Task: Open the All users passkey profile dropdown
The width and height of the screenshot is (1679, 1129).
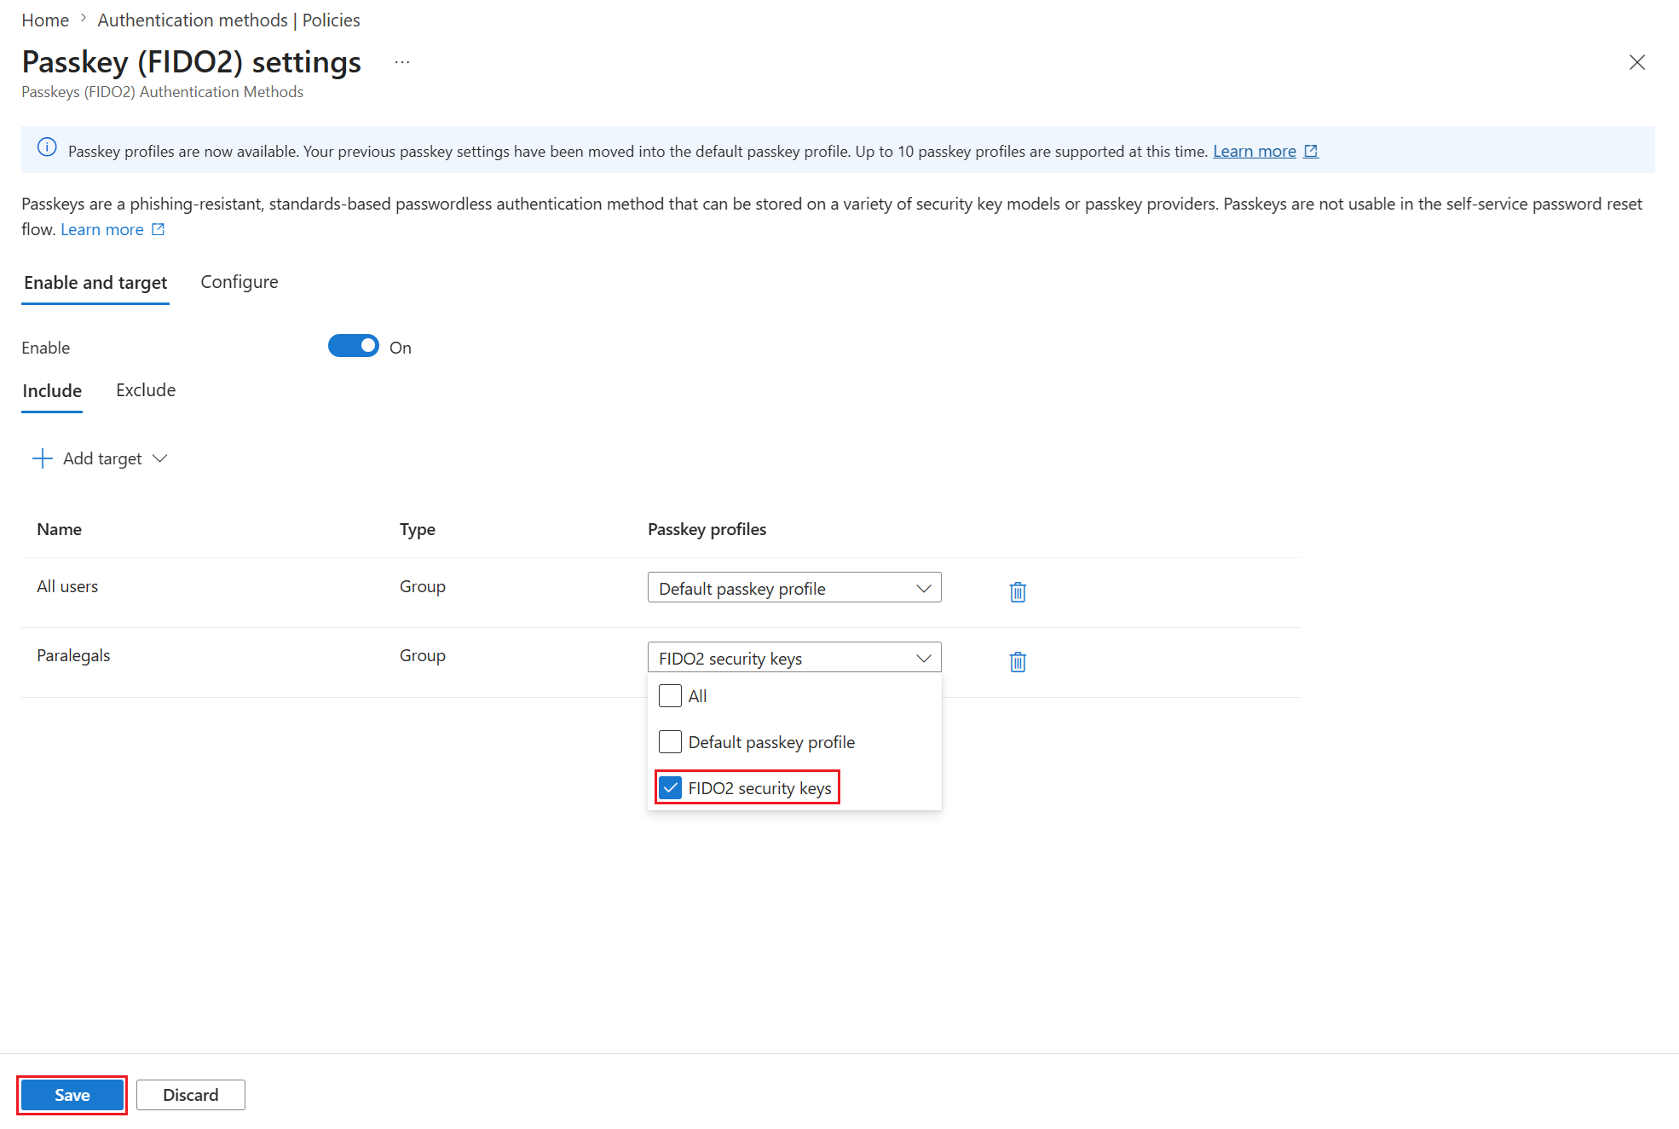Action: point(794,588)
